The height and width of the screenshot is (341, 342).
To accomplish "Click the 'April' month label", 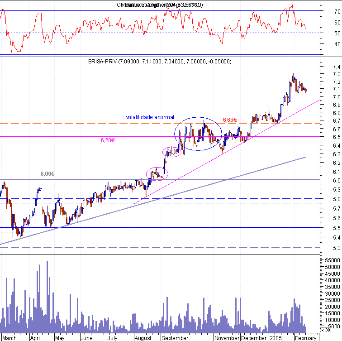I will point(35,338).
